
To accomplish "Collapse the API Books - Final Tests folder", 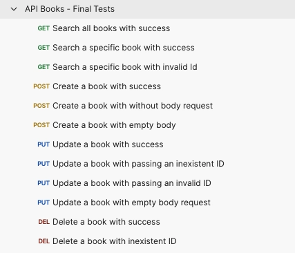I will click(14, 9).
